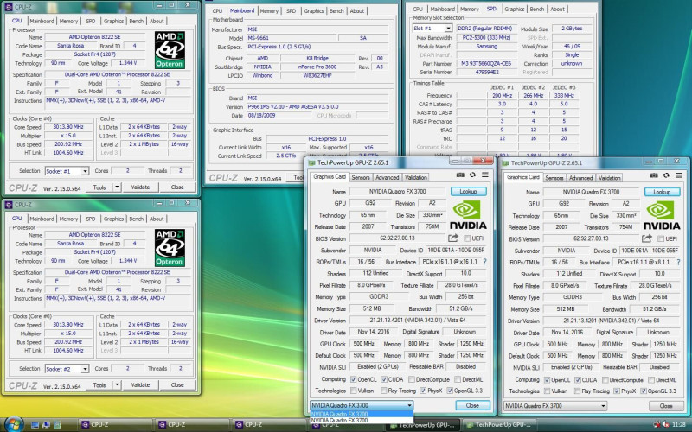
Task: Open Bench tab in Socket #1 CPU-Z window
Action: click(137, 21)
